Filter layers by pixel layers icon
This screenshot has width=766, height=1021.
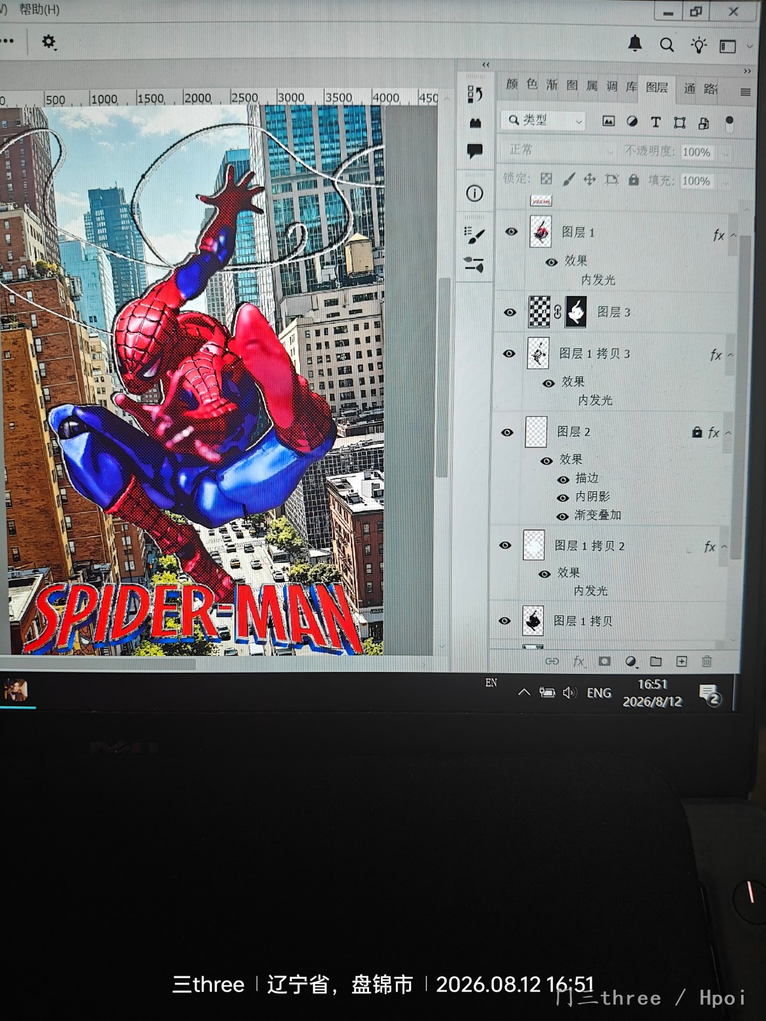point(608,121)
